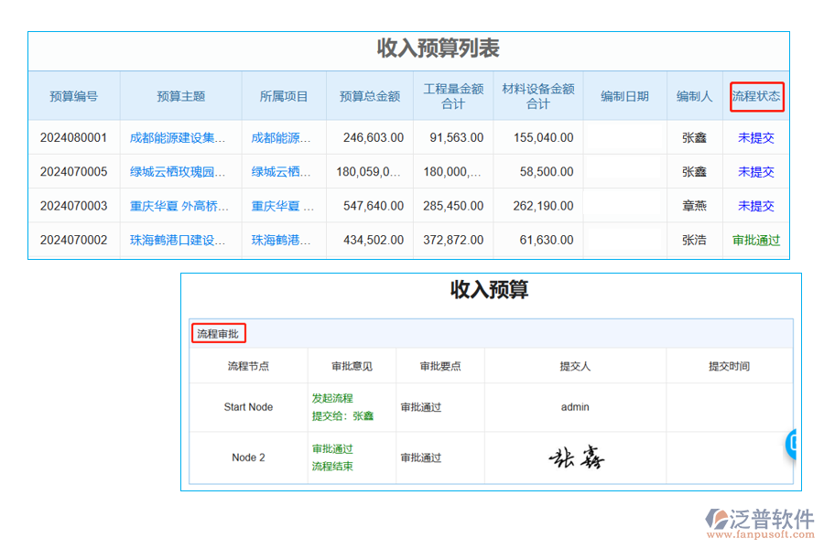Click 流程结束 in the Node 2 row
The width and height of the screenshot is (824, 549).
click(332, 467)
